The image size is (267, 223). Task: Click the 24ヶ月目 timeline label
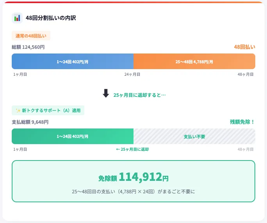point(132,74)
